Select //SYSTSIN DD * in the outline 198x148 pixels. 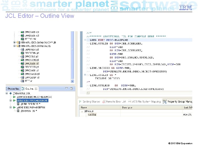point(29,111)
